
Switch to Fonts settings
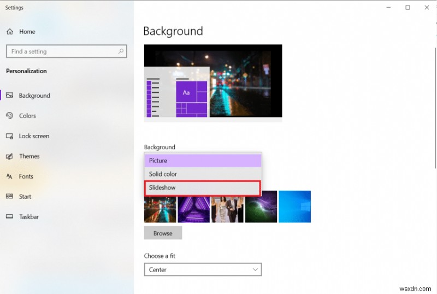26,177
